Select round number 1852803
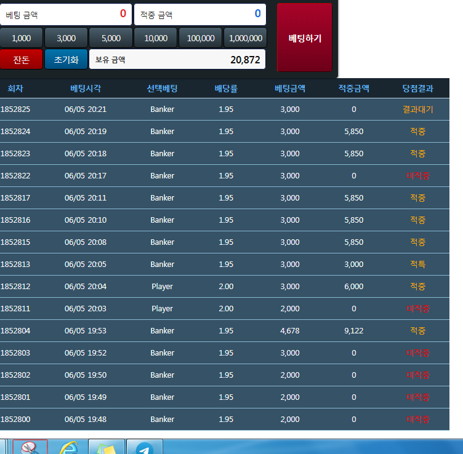The height and width of the screenshot is (454, 463). 15,353
